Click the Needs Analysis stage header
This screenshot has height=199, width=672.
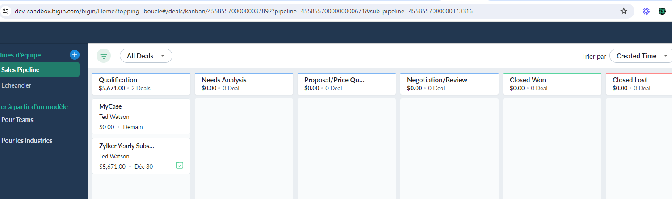click(244, 84)
